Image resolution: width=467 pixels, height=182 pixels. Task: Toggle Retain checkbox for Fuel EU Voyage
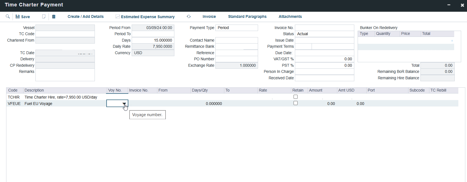(x=295, y=103)
